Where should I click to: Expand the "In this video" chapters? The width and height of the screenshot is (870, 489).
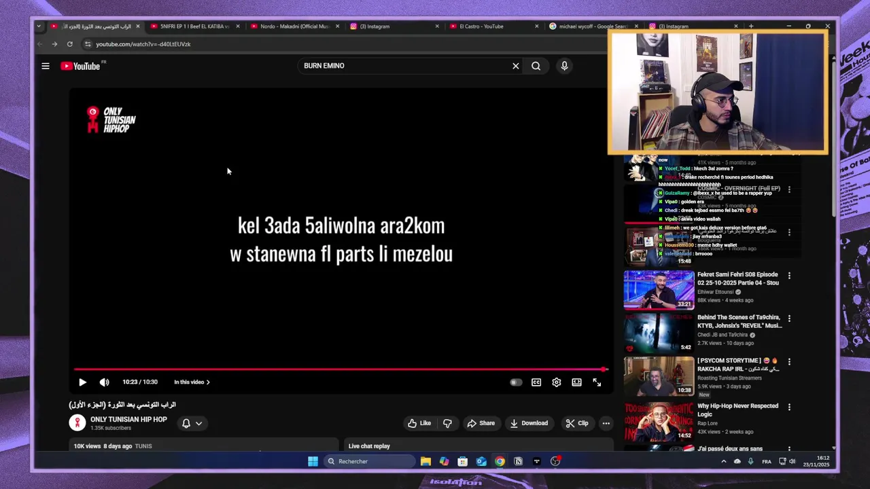coord(192,382)
